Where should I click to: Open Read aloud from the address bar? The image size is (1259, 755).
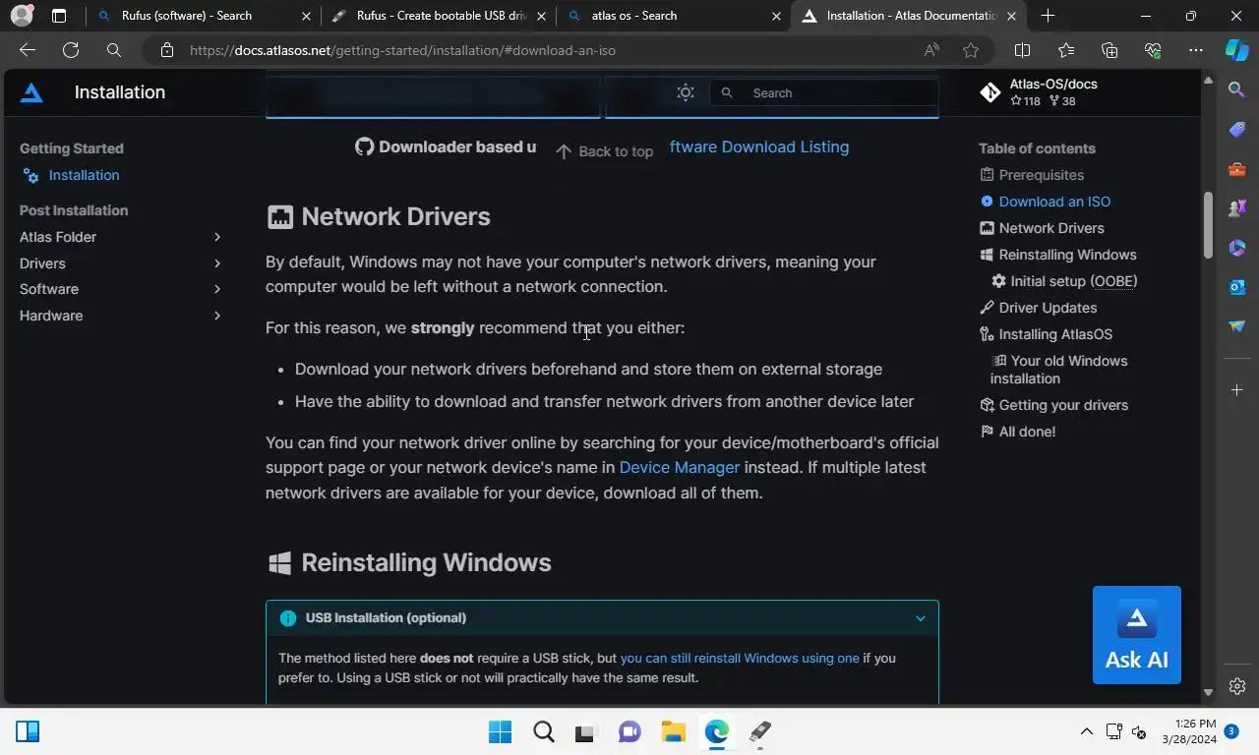(x=931, y=50)
